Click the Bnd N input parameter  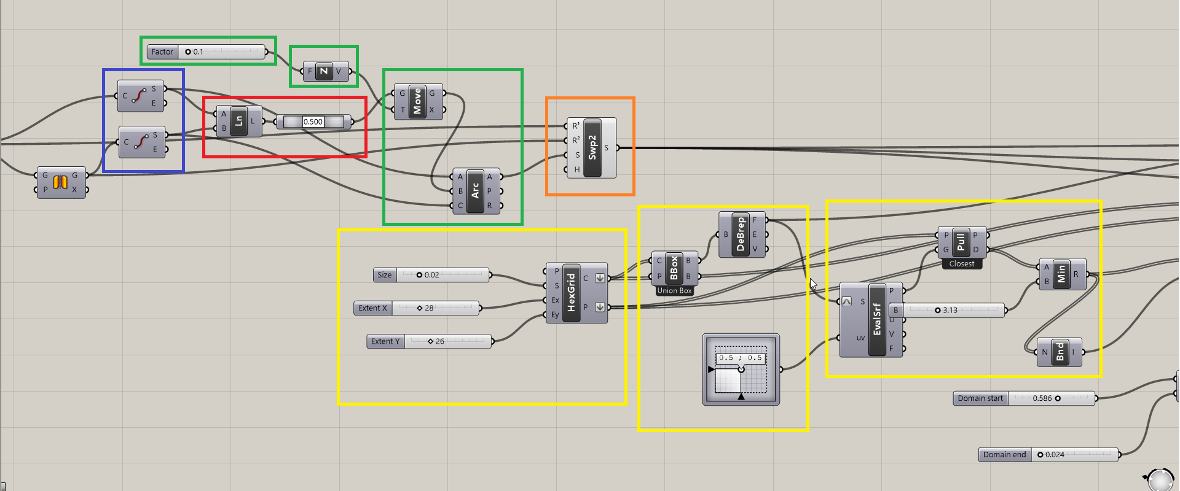point(1045,352)
